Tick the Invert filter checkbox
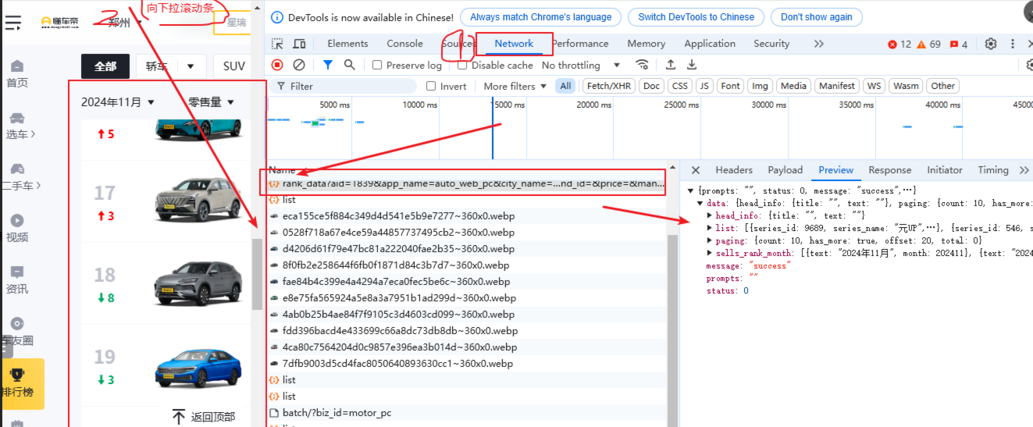 (431, 86)
